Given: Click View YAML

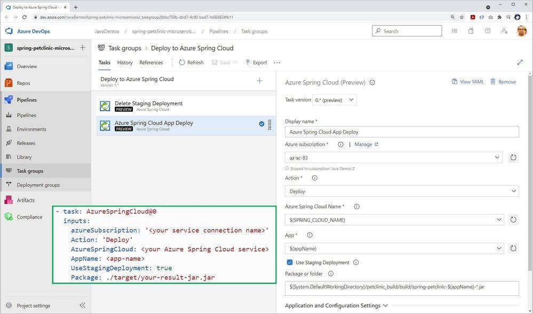Looking at the screenshot, I should pos(467,82).
